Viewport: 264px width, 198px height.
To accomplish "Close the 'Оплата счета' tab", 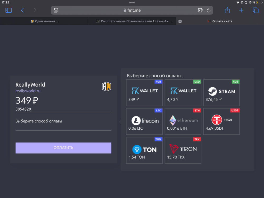I will [180, 21].
